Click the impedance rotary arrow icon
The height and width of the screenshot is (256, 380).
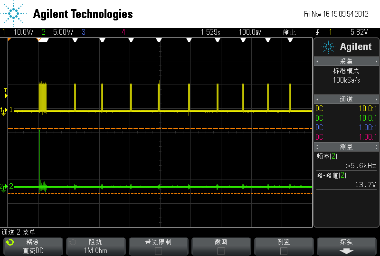(x=73, y=242)
